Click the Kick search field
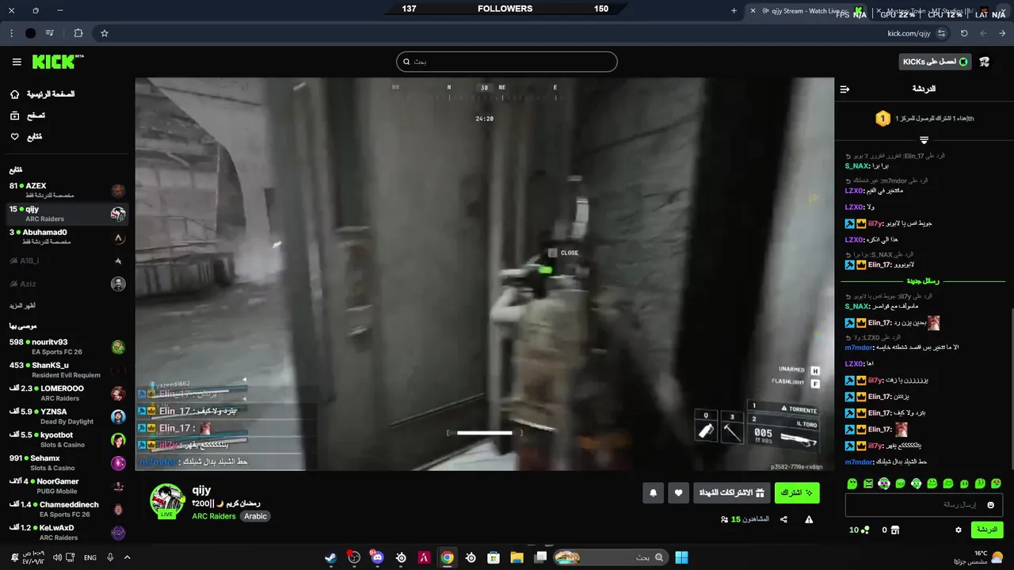The image size is (1014, 570). [507, 62]
